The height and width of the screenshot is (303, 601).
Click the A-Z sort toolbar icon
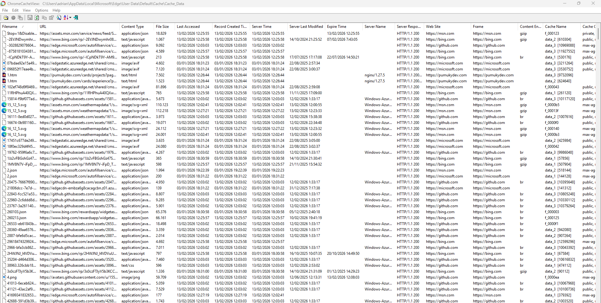66,18
